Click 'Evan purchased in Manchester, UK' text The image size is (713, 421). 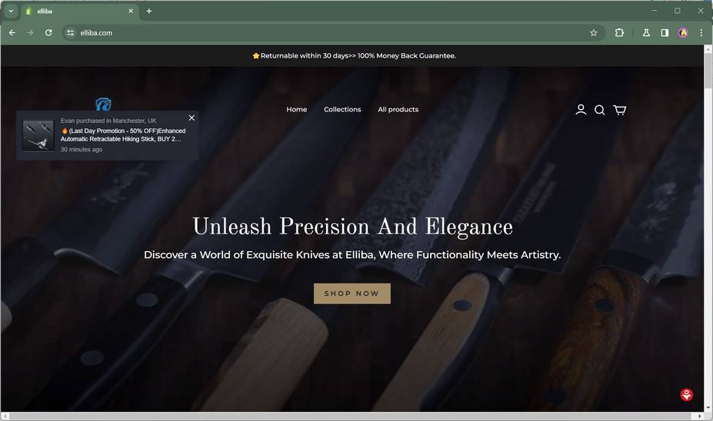click(108, 121)
